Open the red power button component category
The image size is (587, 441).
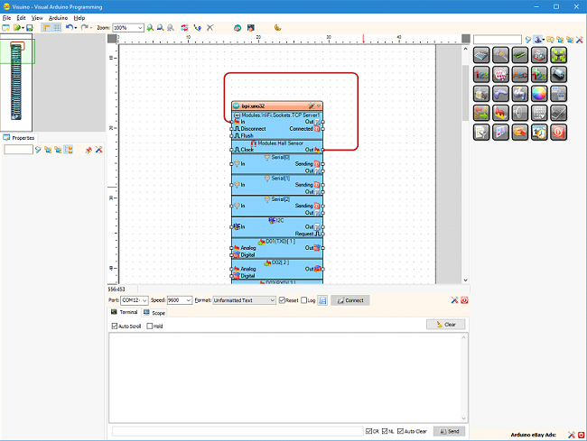click(x=558, y=132)
